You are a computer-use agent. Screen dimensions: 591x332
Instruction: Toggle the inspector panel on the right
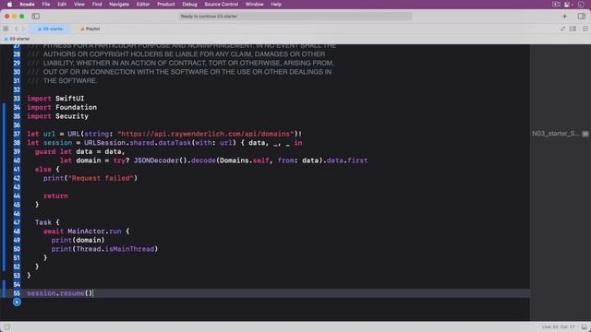(x=582, y=17)
